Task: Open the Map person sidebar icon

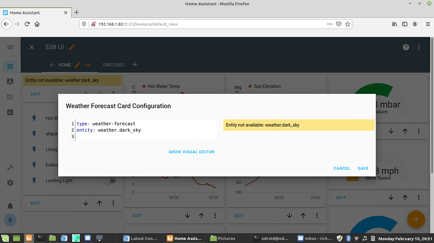Action: click(10, 82)
